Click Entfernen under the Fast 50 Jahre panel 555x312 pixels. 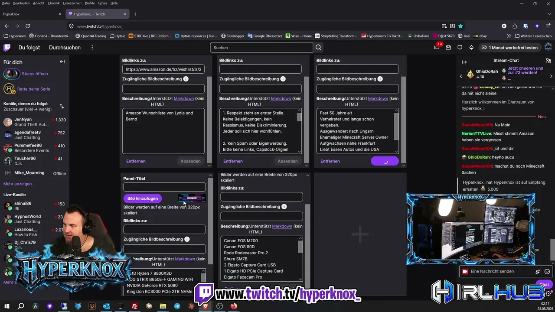point(330,161)
